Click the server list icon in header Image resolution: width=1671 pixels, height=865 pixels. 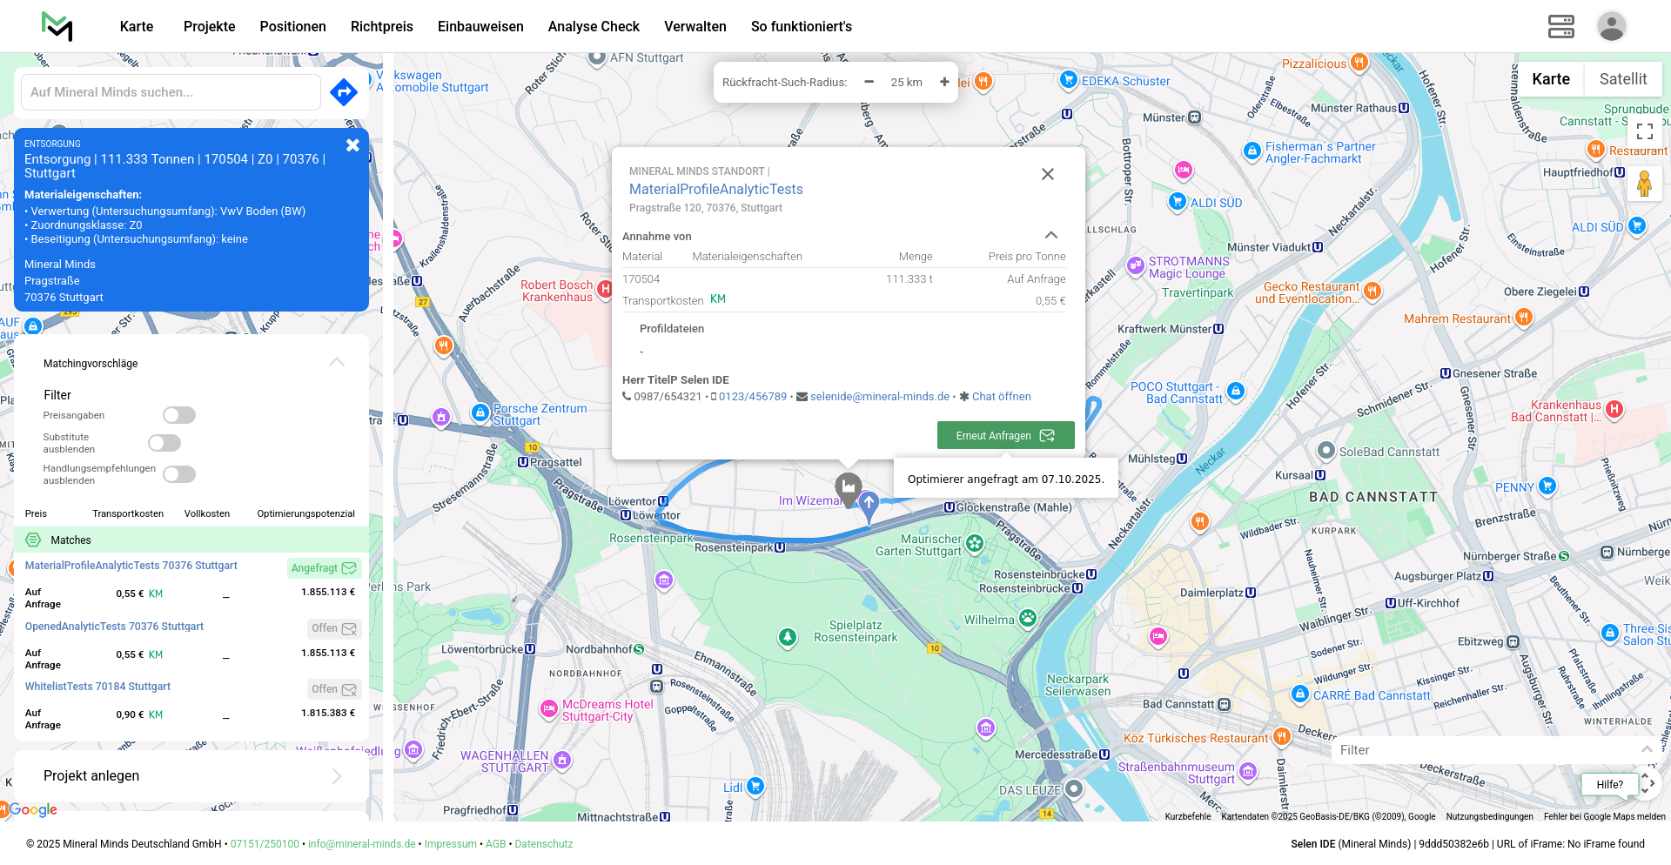coord(1560,26)
